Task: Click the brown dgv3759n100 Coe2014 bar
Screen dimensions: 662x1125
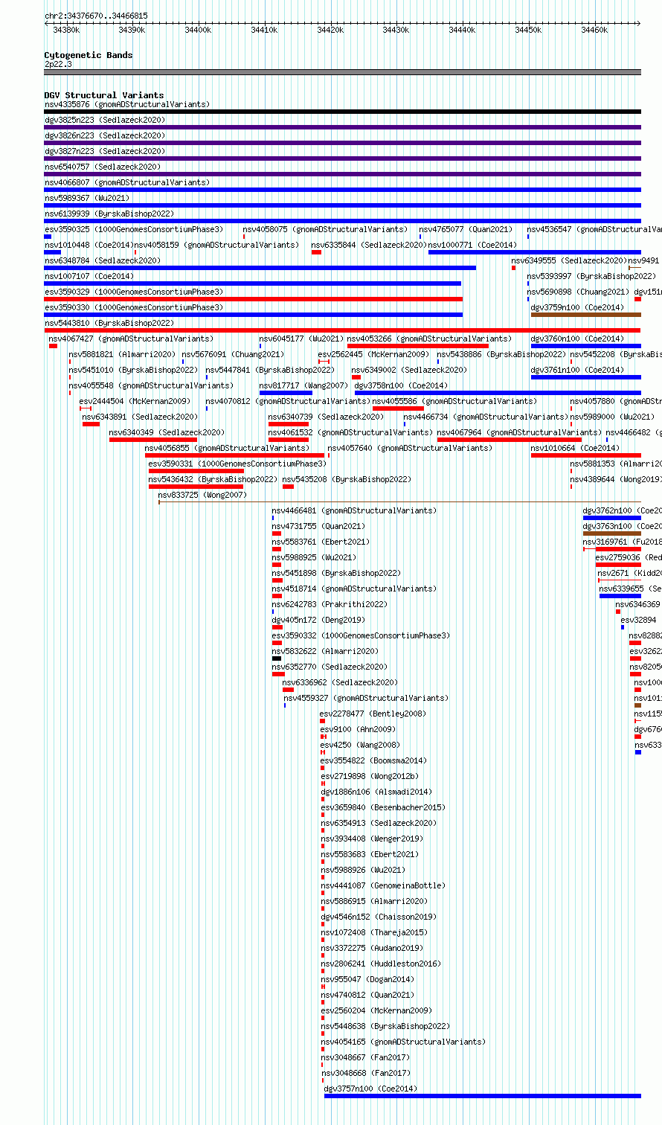Action: (x=586, y=315)
